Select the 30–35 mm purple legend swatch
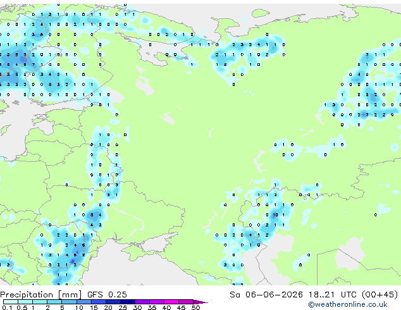The width and height of the screenshot is (401, 310). coord(142,302)
